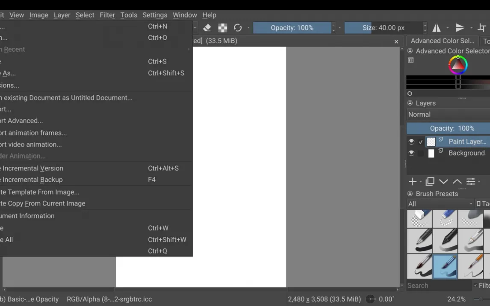This screenshot has height=306, width=490.
Task: Choose Save Incremental Version menu entry
Action: click(32, 168)
